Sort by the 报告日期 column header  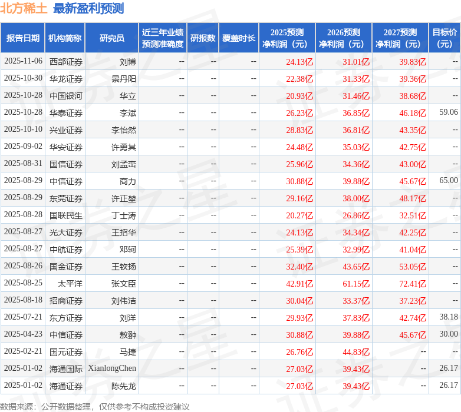(x=23, y=38)
